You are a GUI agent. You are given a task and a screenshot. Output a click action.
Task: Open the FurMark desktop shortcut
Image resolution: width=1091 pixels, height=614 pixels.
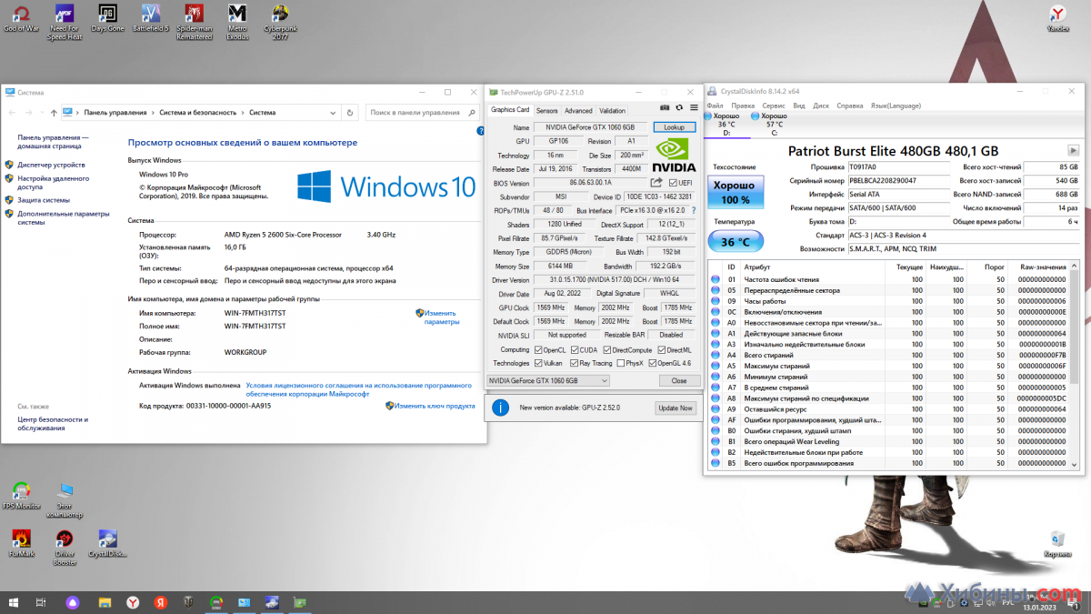pos(21,543)
